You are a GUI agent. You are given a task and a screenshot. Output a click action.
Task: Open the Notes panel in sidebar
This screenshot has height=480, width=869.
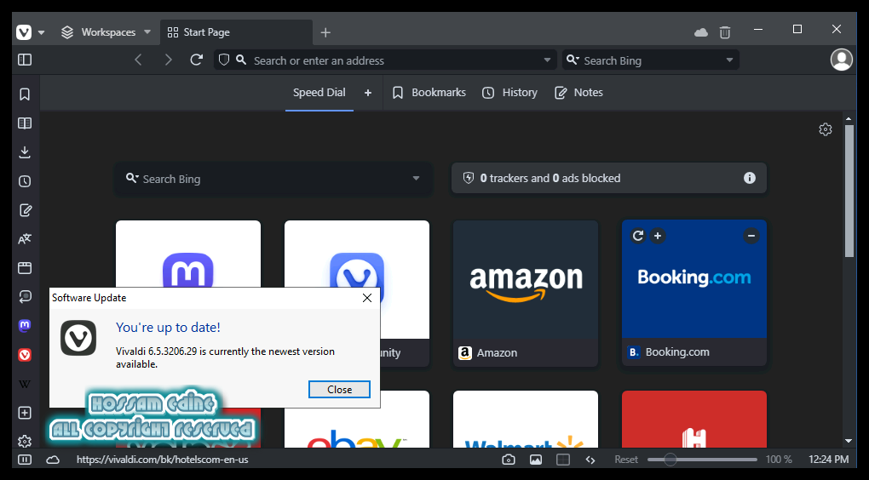coord(25,210)
